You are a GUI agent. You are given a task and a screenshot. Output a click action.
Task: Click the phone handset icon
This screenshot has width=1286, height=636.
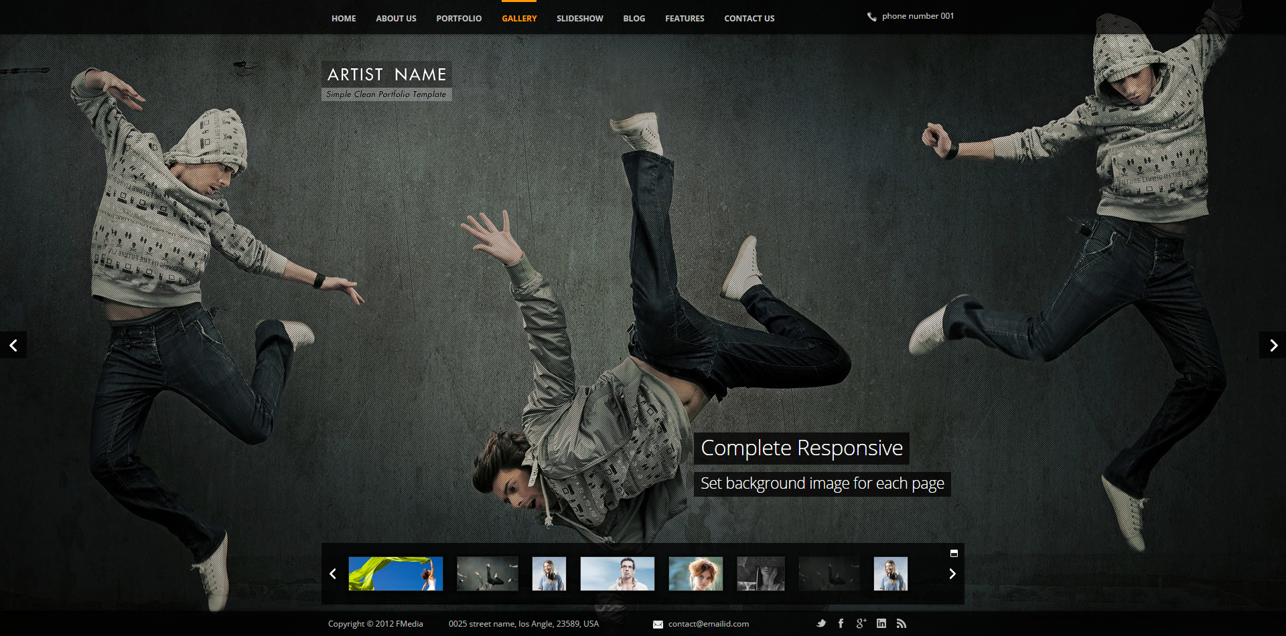tap(871, 17)
